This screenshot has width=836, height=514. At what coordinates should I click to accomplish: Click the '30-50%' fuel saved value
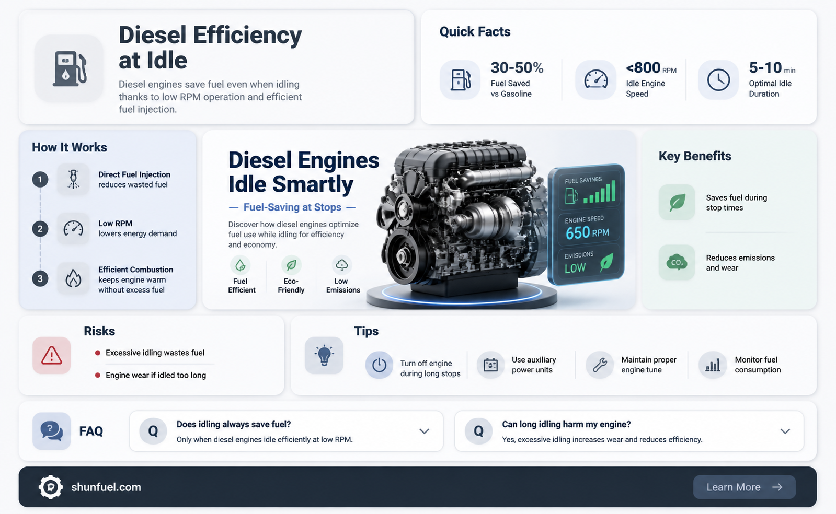pyautogui.click(x=517, y=67)
